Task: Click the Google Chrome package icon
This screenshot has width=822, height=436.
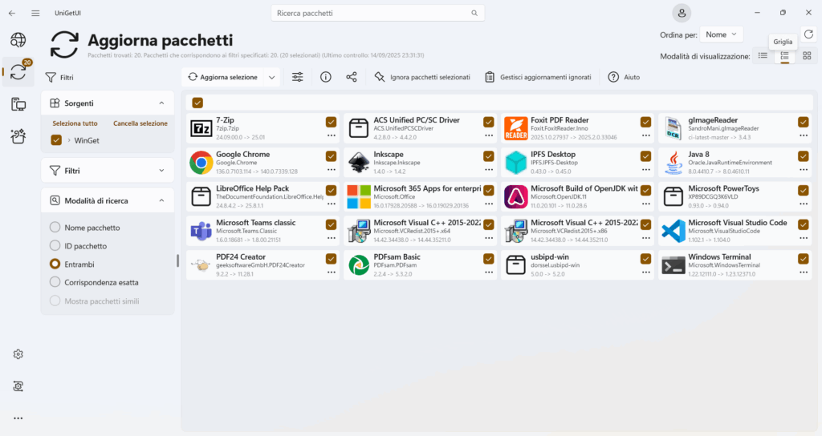Action: pyautogui.click(x=201, y=163)
